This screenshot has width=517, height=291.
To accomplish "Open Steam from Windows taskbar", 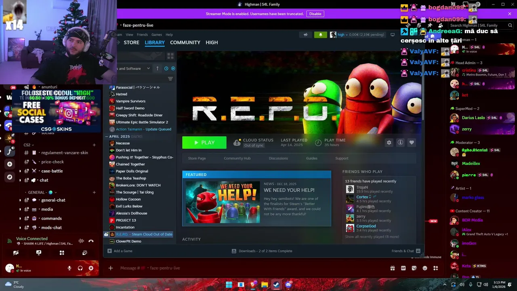I will (x=276, y=285).
